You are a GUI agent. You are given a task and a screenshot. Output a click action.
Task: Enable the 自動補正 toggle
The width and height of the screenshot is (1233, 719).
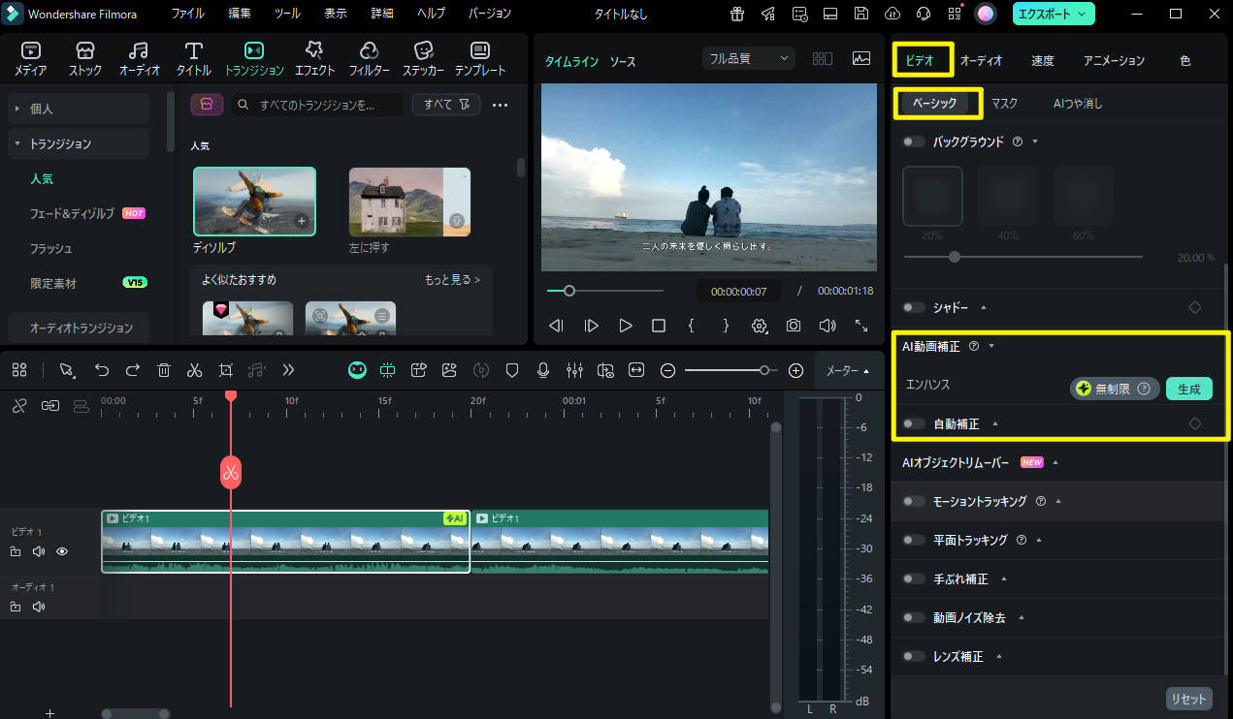pos(912,423)
